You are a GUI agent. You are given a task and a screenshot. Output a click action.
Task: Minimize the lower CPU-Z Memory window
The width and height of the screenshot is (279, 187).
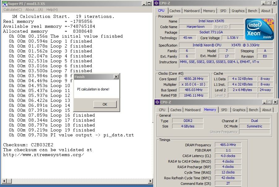pos(264,102)
